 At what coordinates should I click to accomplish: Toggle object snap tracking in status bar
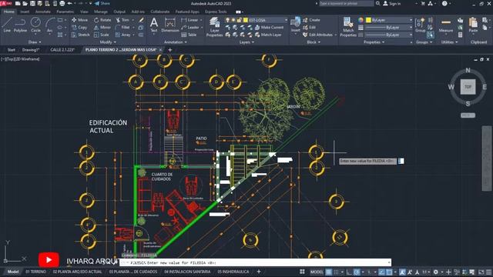click(382, 272)
